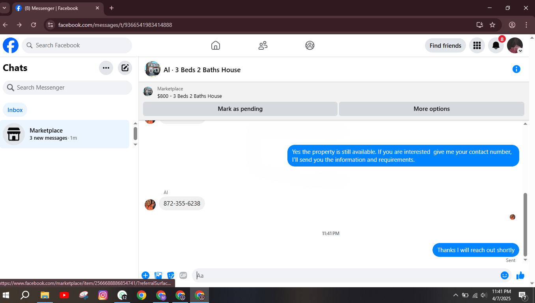This screenshot has width=535, height=303.
Task: Open the Groups icon in top navigation
Action: pos(310,45)
